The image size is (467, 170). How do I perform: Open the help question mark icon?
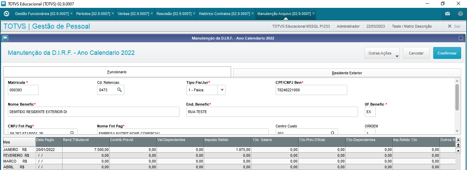(460, 14)
